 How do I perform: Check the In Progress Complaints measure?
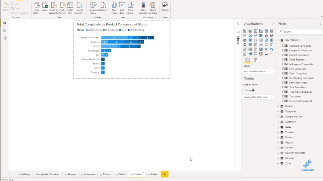pyautogui.click(x=283, y=64)
